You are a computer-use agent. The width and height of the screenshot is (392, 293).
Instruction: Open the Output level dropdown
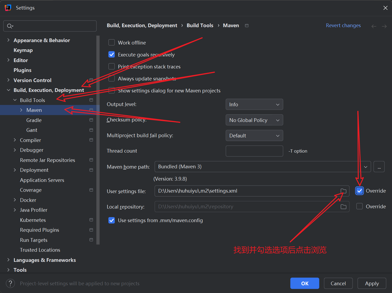(x=254, y=104)
